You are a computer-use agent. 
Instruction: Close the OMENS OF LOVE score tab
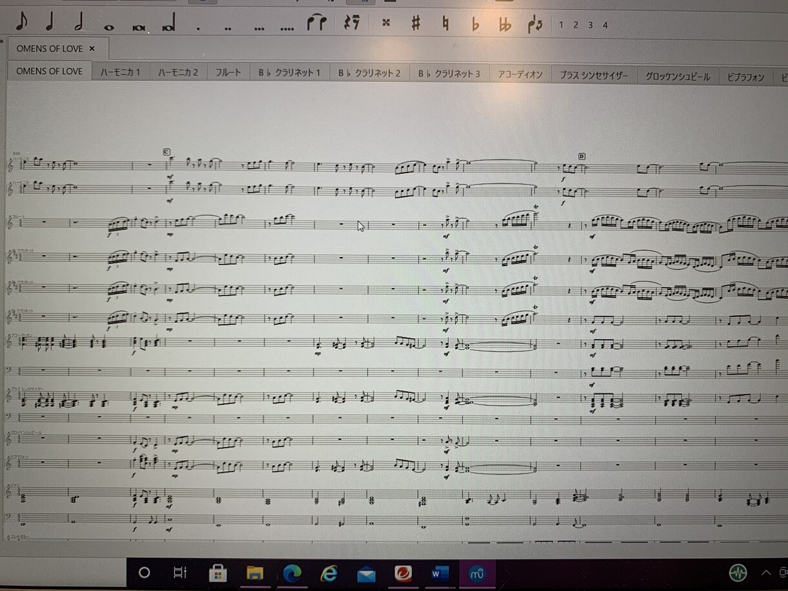[x=92, y=48]
